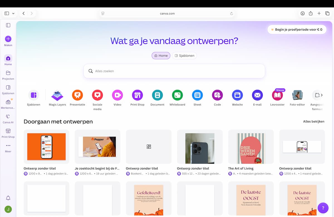This screenshot has height=217, width=334.
Task: Open the green J account avatar
Action: (8, 209)
